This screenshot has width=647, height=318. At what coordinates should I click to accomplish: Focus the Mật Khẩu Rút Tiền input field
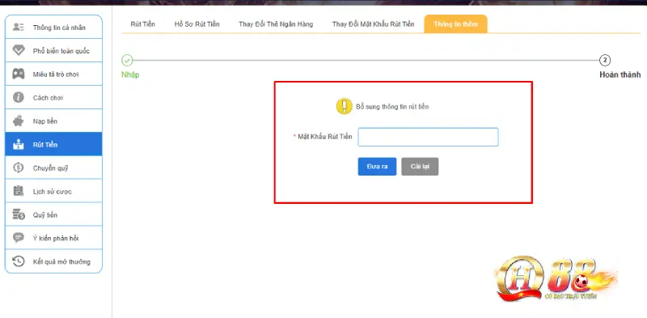428,137
